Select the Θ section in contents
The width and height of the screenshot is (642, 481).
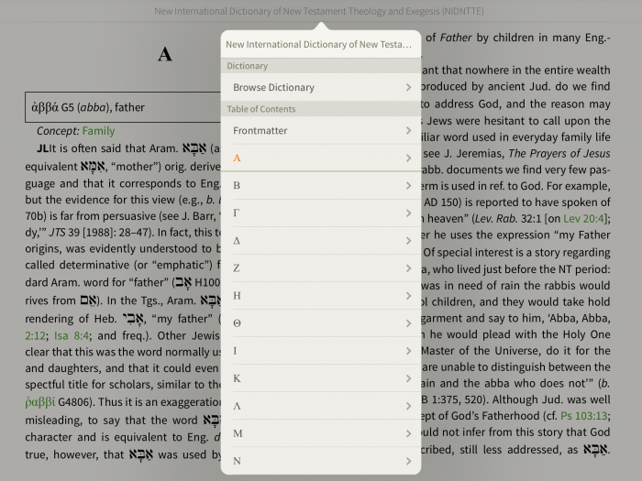pyautogui.click(x=321, y=323)
